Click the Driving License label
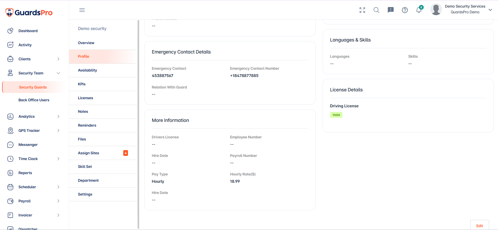The image size is (498, 230). pyautogui.click(x=344, y=106)
